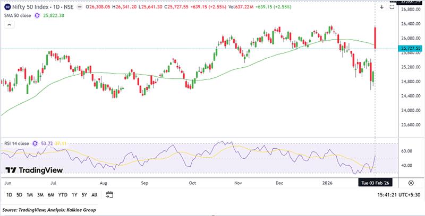The height and width of the screenshot is (216, 425).
Task: Click the RSI 14 close legend label
Action: click(16, 142)
